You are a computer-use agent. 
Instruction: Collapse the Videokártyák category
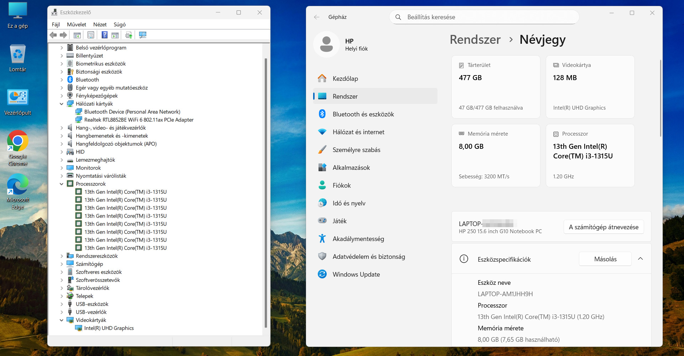click(x=62, y=320)
